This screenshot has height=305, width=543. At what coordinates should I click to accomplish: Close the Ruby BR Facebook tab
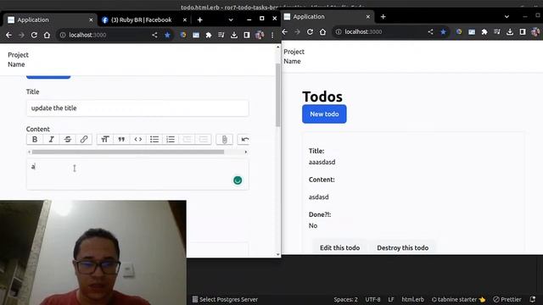(x=185, y=19)
